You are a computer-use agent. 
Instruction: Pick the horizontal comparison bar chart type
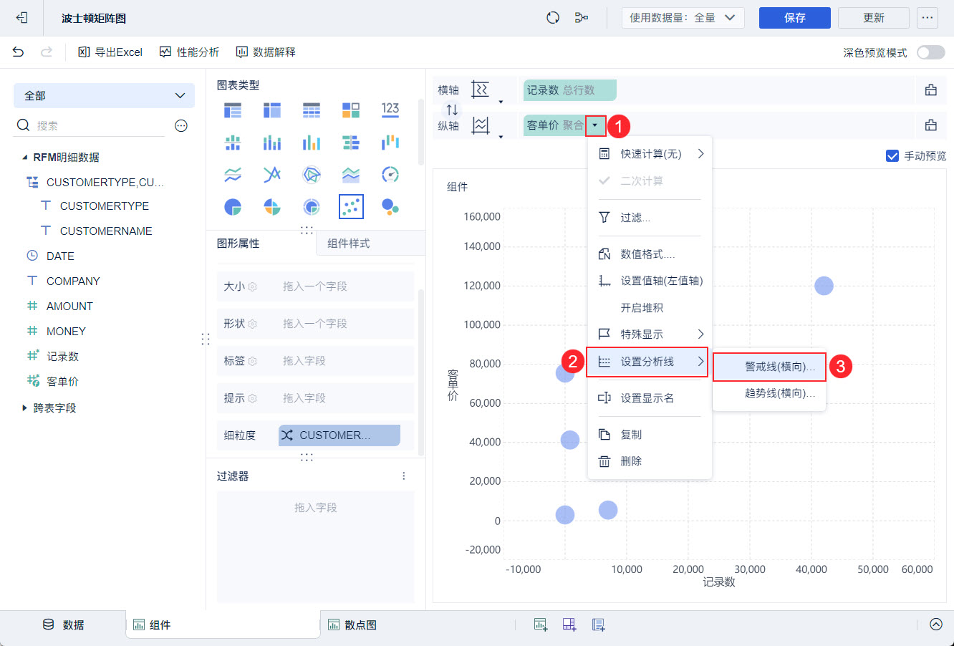pyautogui.click(x=351, y=142)
